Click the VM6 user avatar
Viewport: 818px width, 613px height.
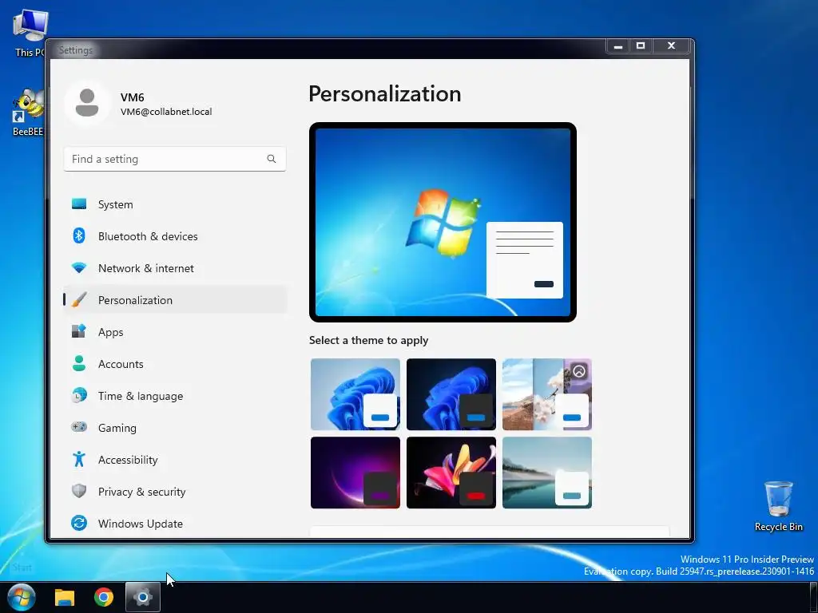(87, 103)
